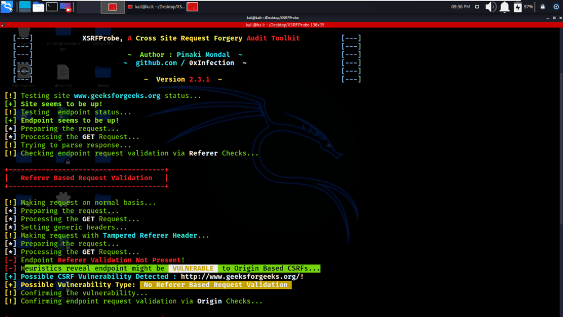Click the 'Trying to parse response...' line

[x=68, y=145]
